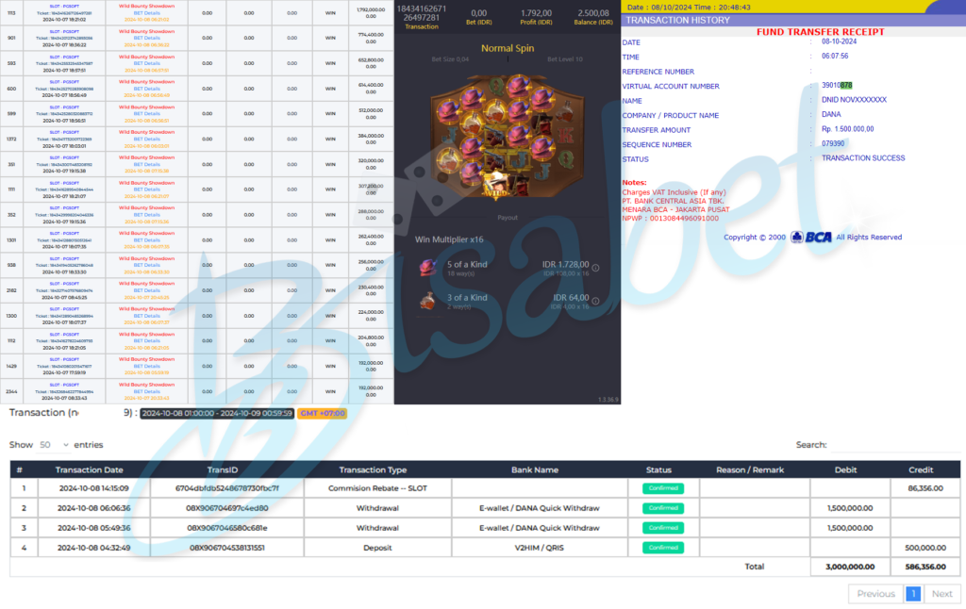The image size is (966, 609).
Task: Click the 1,792,000.00 win amount in row 1113
Action: pyautogui.click(x=371, y=9)
